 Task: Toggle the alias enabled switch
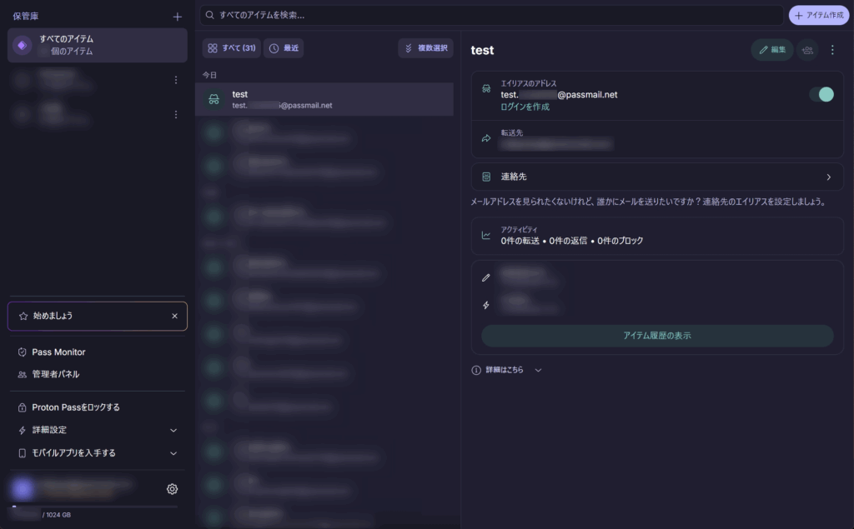tap(821, 94)
